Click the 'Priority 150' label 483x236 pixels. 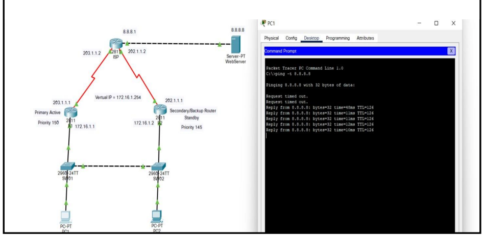click(x=49, y=123)
